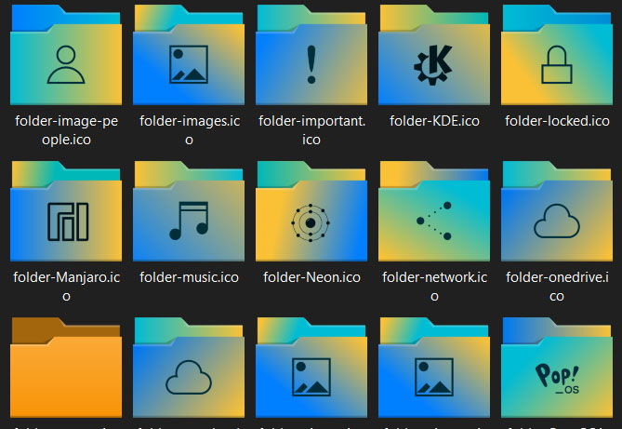This screenshot has width=622, height=429.
Task: Select the folder-locked.ico file name label
Action: (x=557, y=121)
